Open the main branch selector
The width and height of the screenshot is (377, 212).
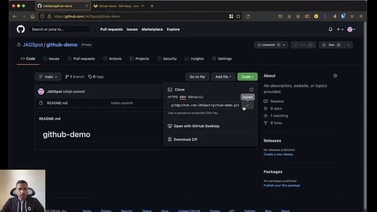[x=48, y=77]
